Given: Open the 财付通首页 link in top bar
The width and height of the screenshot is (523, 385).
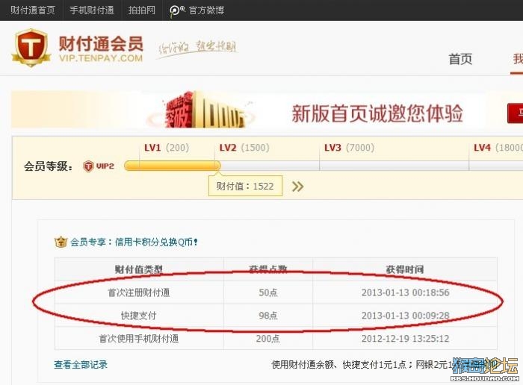Looking at the screenshot, I should [x=32, y=10].
